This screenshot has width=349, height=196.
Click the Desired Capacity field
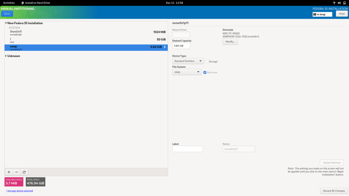pyautogui.click(x=181, y=46)
